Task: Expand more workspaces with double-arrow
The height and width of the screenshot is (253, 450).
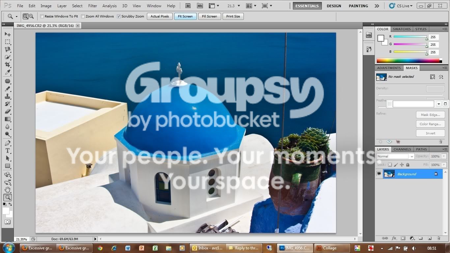Action: point(377,6)
